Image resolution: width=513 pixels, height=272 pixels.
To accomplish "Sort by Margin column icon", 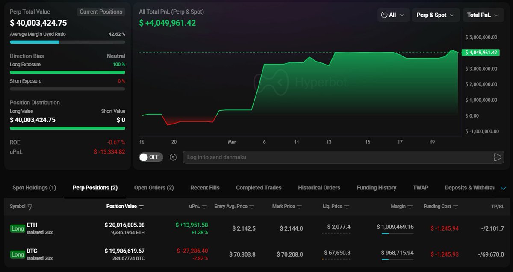I will coord(410,207).
